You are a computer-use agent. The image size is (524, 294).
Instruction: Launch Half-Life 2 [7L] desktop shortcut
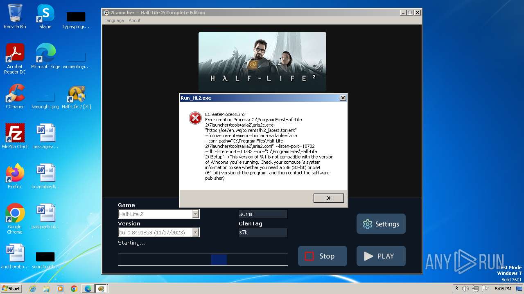pos(76,96)
